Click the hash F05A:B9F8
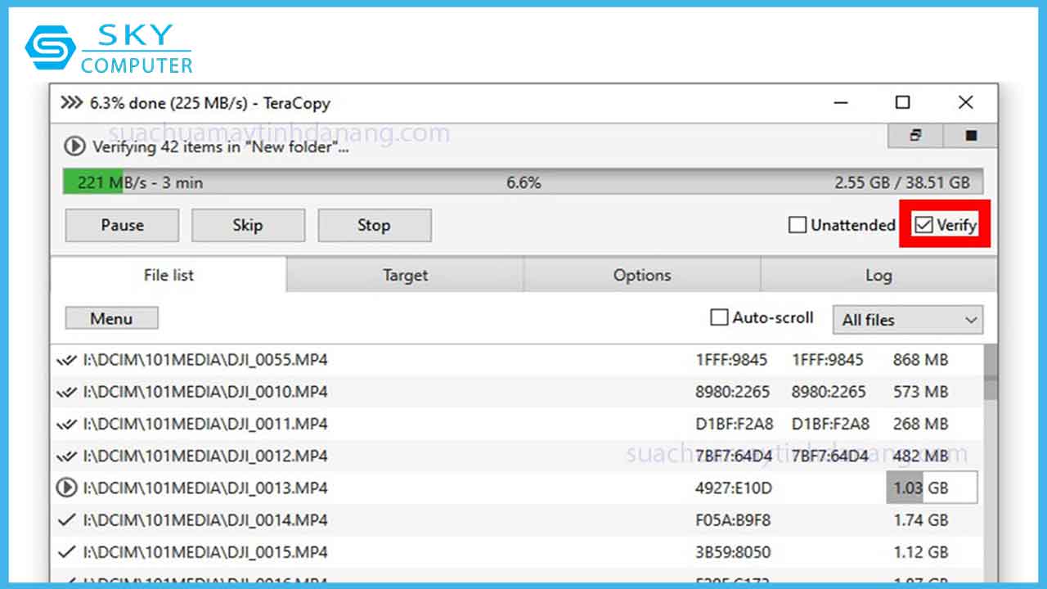 733,519
